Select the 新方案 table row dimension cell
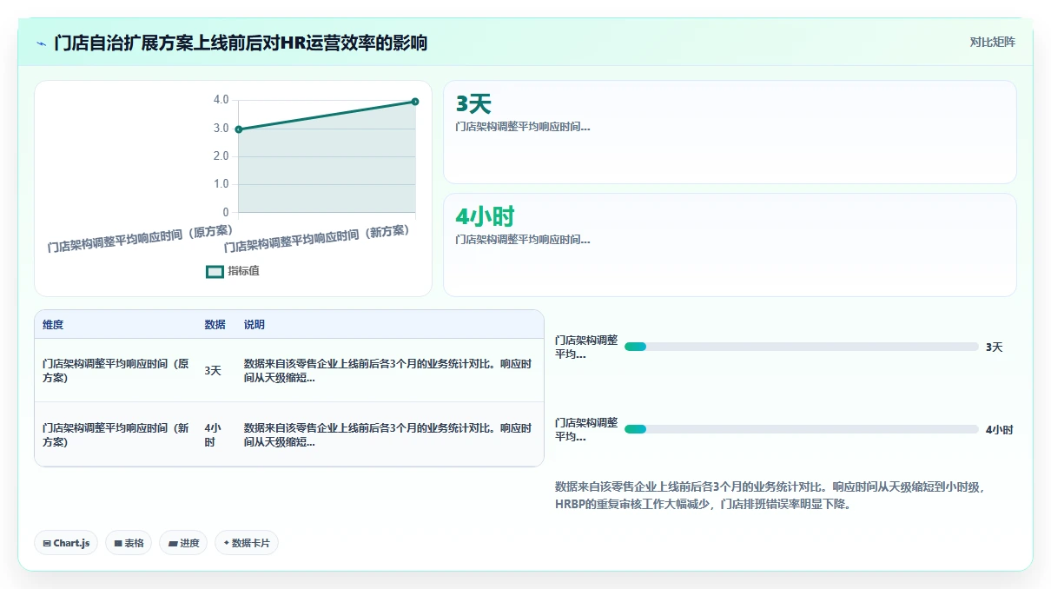This screenshot has width=1051, height=589. pos(116,435)
